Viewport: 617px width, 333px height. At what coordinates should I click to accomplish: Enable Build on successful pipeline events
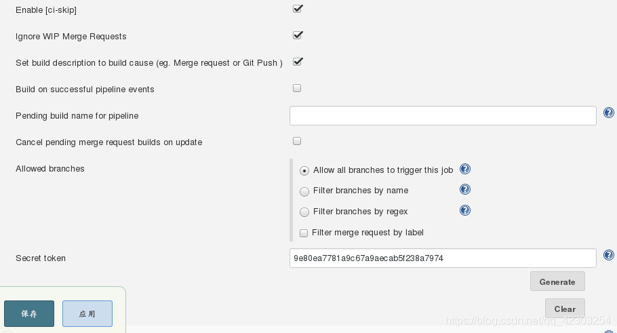pyautogui.click(x=297, y=88)
